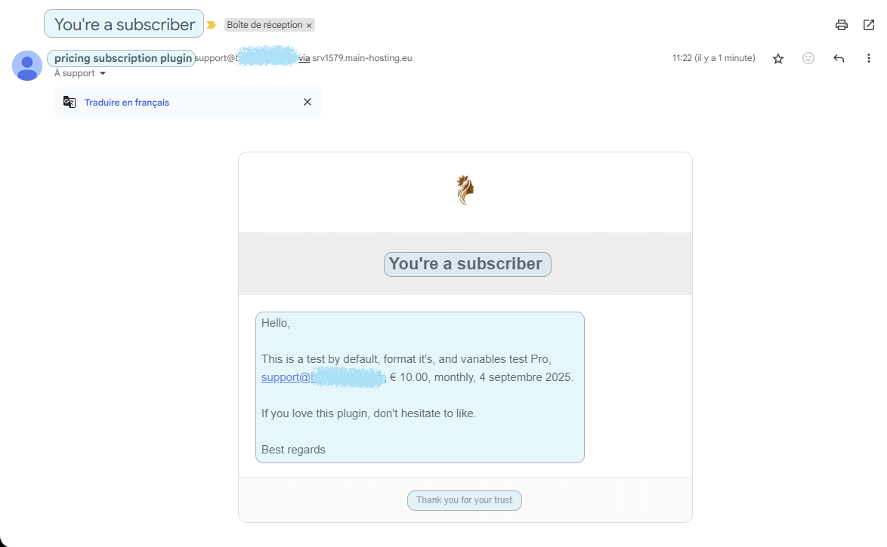Add an emoji reaction to the message
The image size is (887, 547).
808,58
